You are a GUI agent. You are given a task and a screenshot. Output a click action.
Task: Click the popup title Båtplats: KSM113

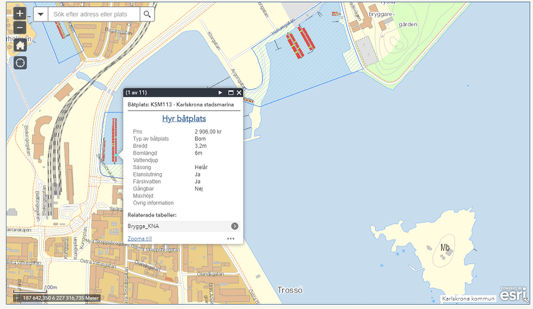coord(181,104)
